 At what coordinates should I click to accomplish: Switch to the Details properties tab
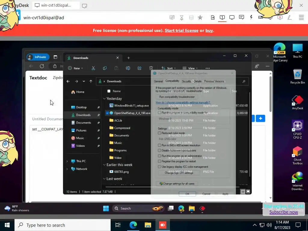point(198,81)
